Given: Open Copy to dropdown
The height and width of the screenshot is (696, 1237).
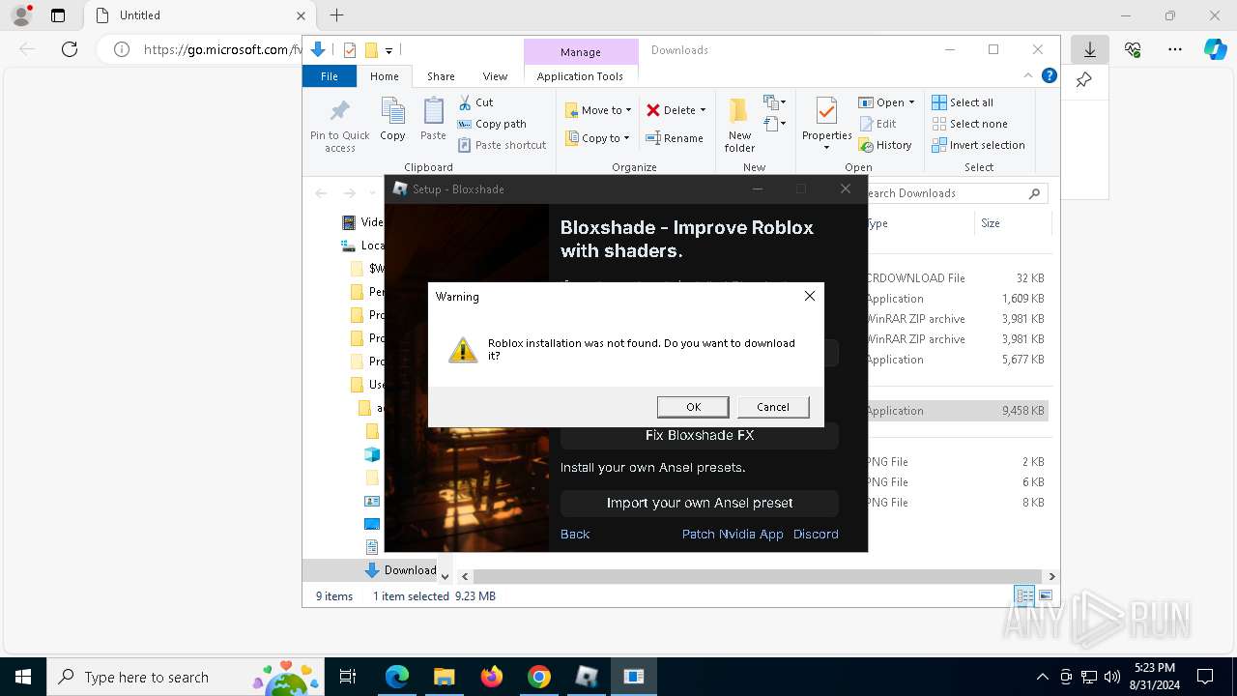Looking at the screenshot, I should 598,138.
